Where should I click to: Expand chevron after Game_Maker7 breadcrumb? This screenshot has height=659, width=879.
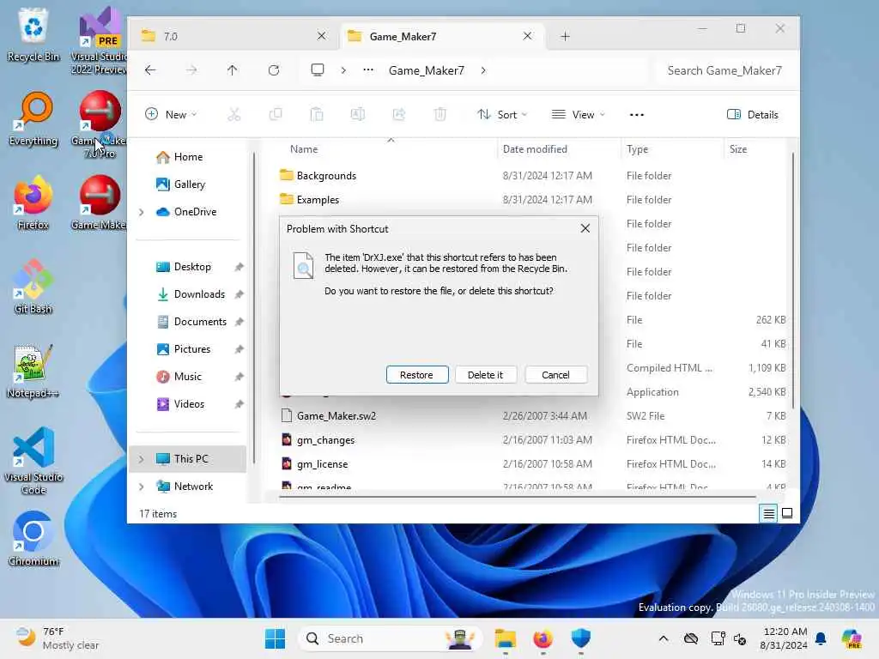483,70
